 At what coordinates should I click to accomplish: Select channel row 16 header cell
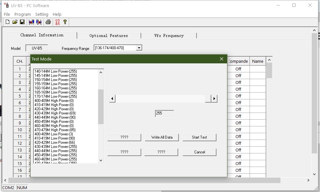(20, 170)
